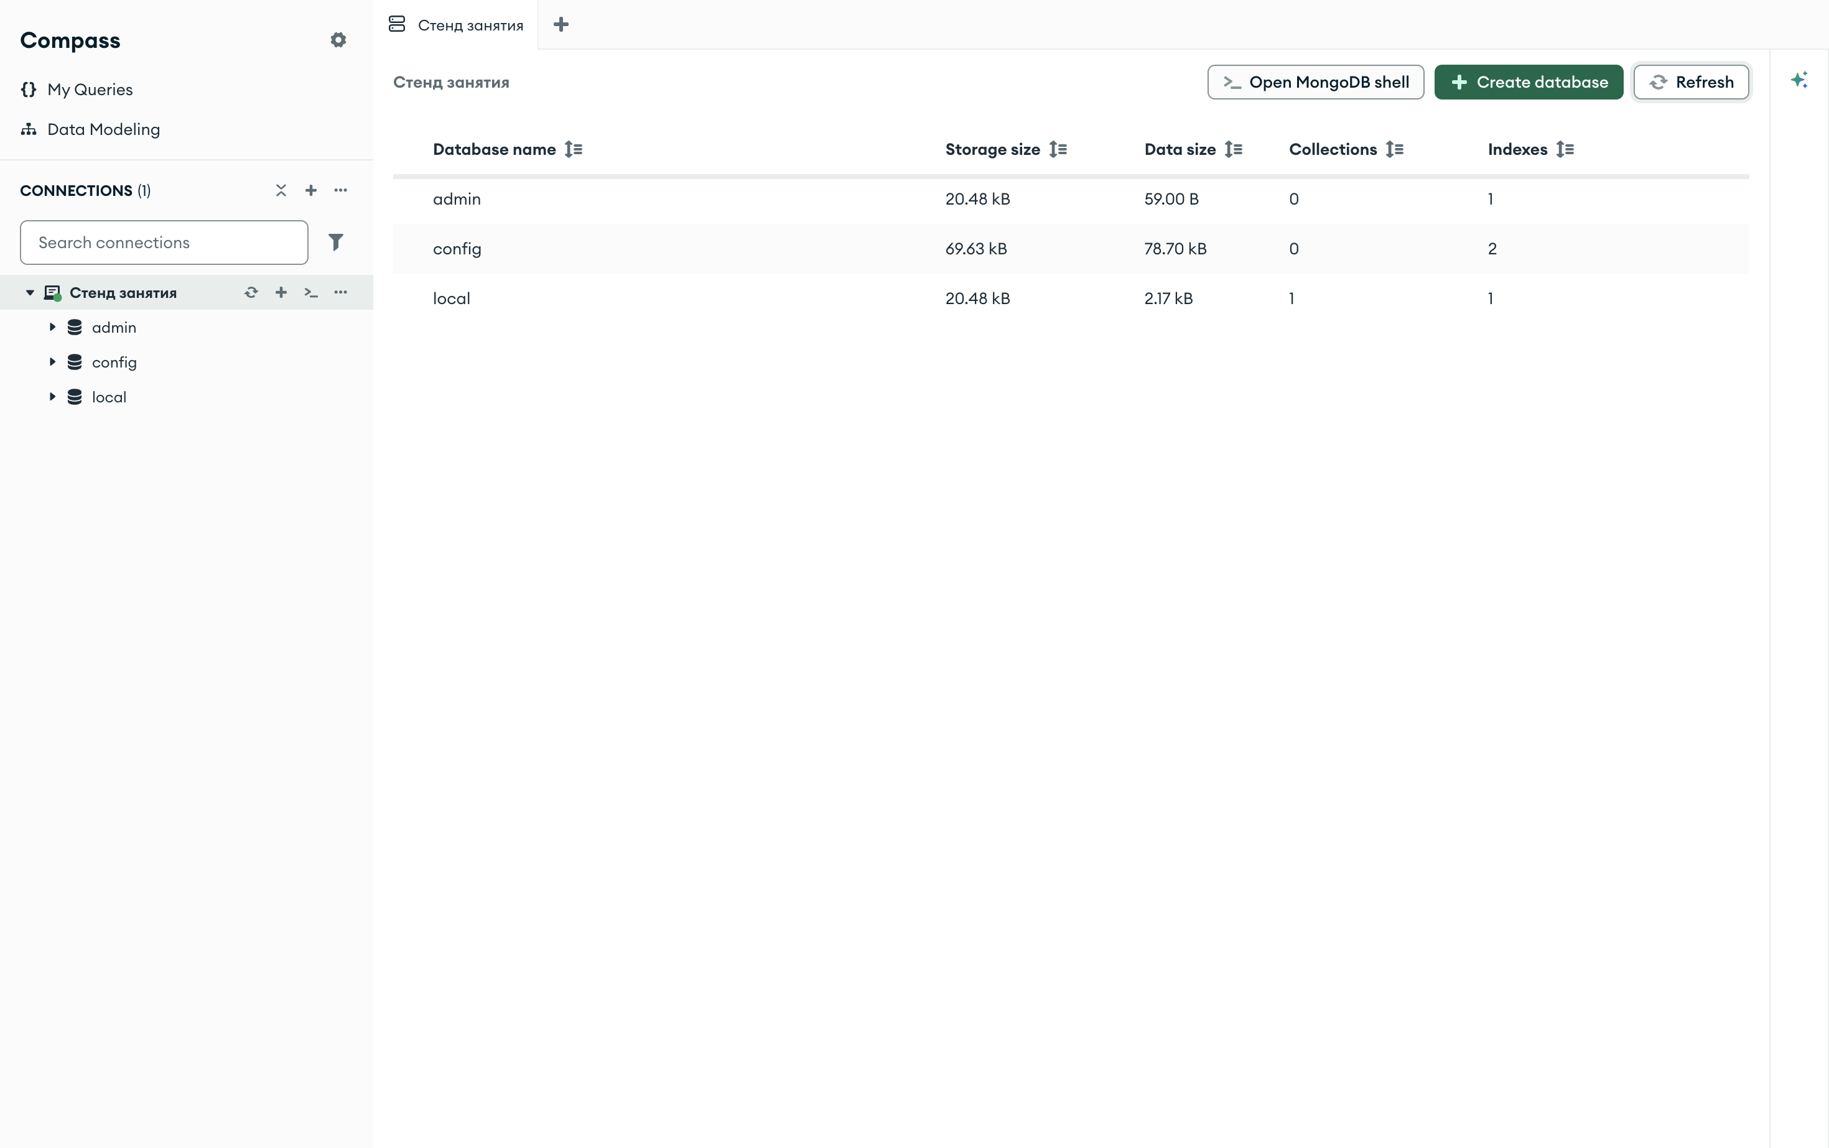Expand the local database in sidebar
The width and height of the screenshot is (1829, 1148).
(52, 397)
